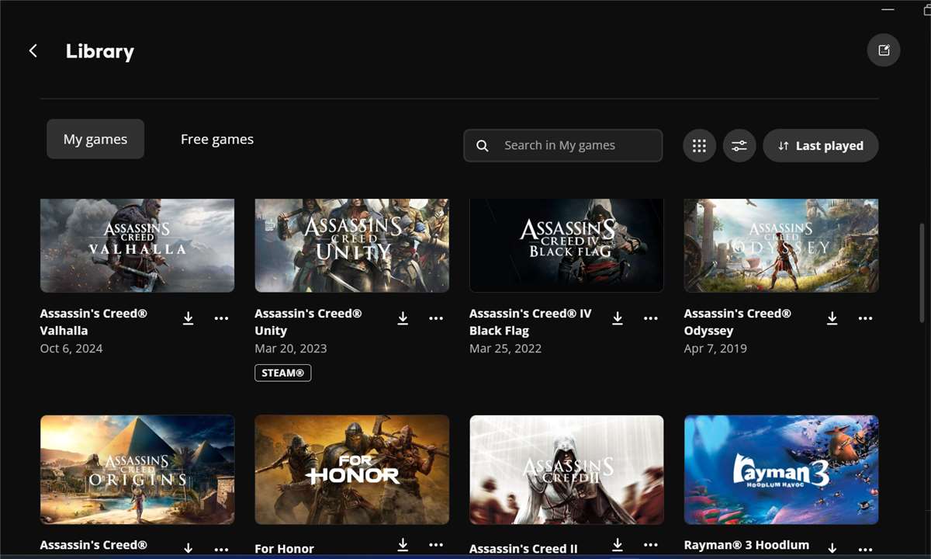Open the Assassin's Creed II cover thumbnail
The width and height of the screenshot is (931, 559).
[566, 470]
